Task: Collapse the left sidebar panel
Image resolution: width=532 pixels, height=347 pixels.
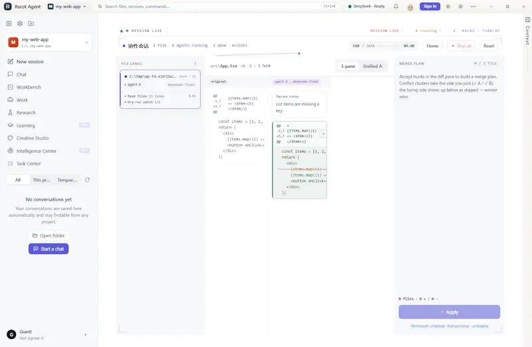Action: [9, 23]
